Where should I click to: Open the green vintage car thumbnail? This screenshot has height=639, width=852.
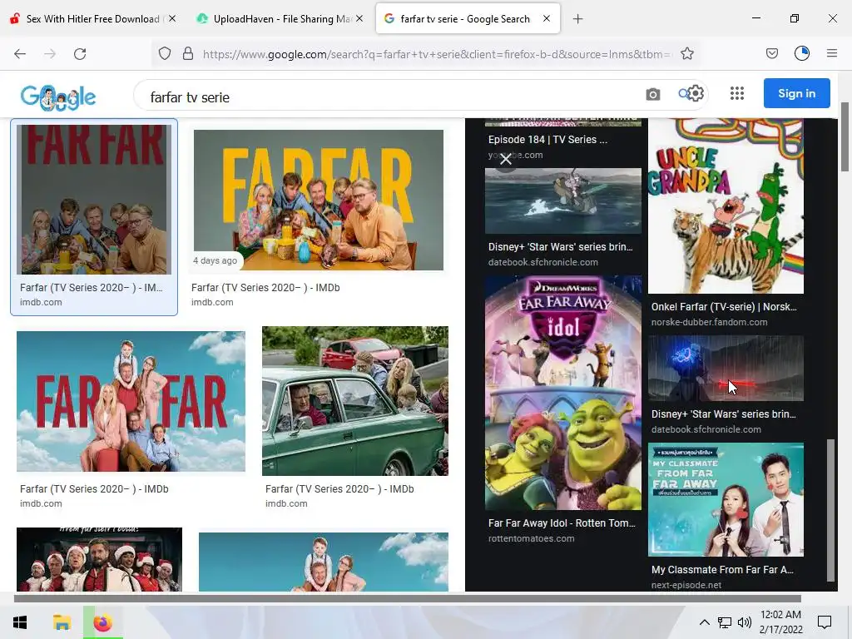(355, 401)
